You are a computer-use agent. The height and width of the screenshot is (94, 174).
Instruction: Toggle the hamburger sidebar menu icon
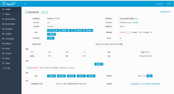click(x=25, y=4)
